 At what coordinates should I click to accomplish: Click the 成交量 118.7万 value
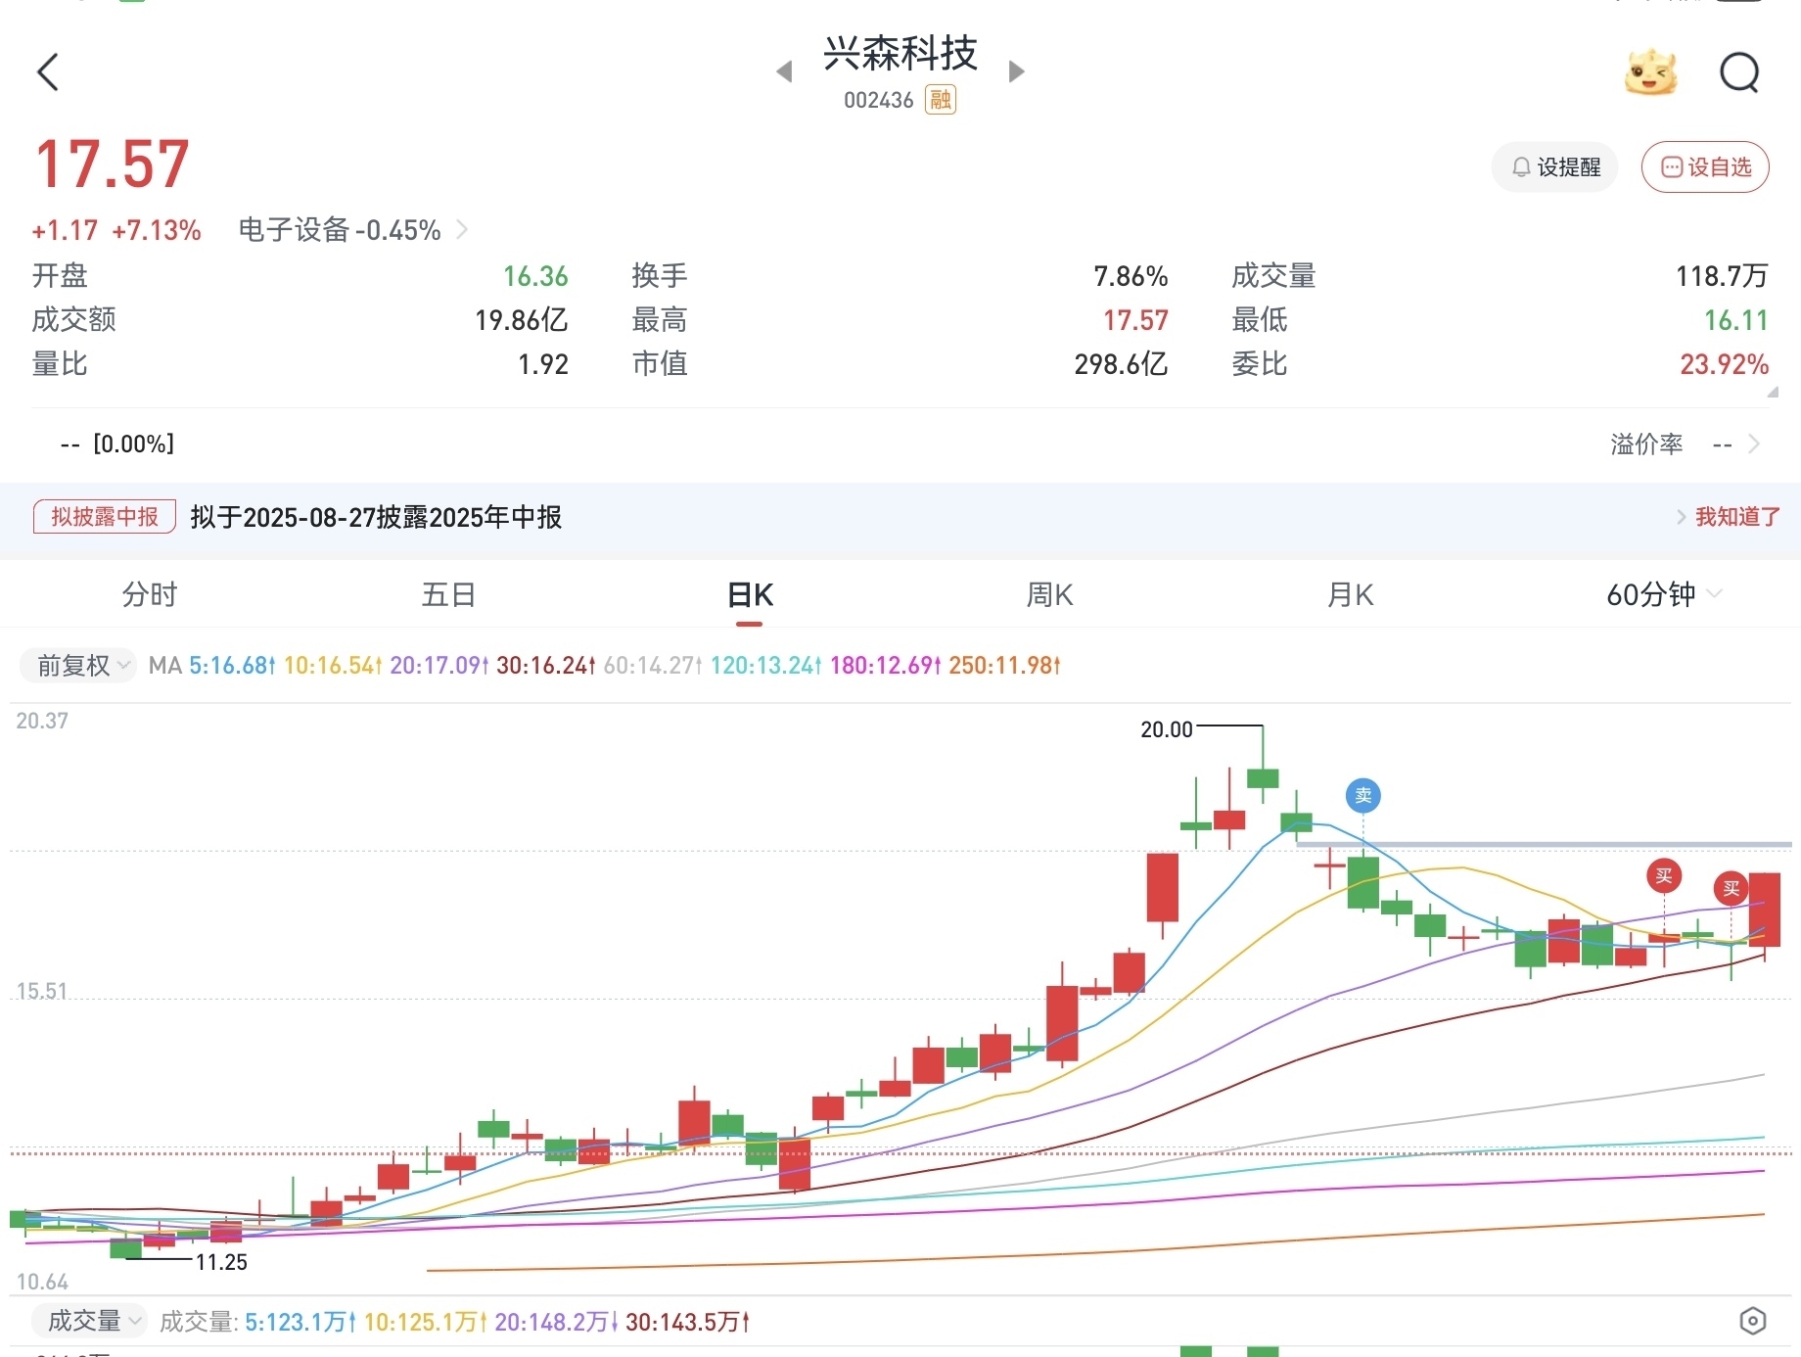click(x=1722, y=276)
